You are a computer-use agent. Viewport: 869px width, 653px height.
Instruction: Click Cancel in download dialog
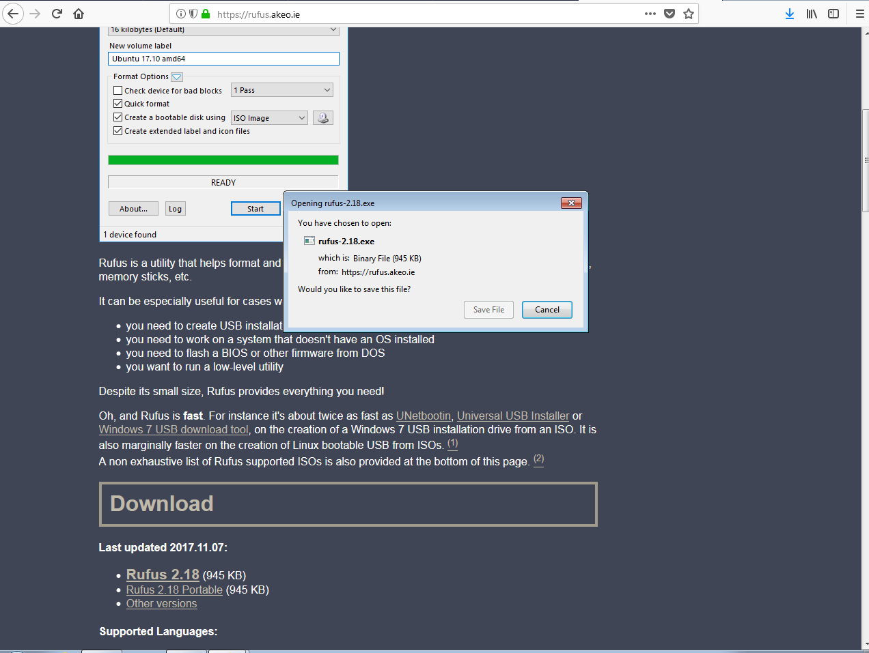547,310
